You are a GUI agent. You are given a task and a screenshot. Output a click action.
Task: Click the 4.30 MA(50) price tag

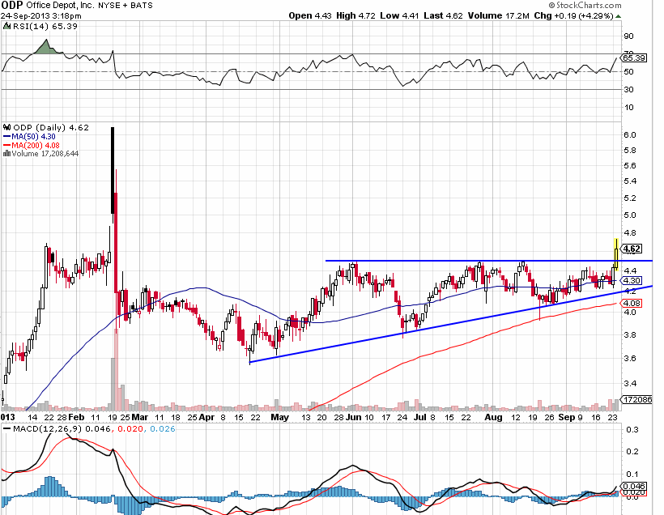pyautogui.click(x=632, y=280)
